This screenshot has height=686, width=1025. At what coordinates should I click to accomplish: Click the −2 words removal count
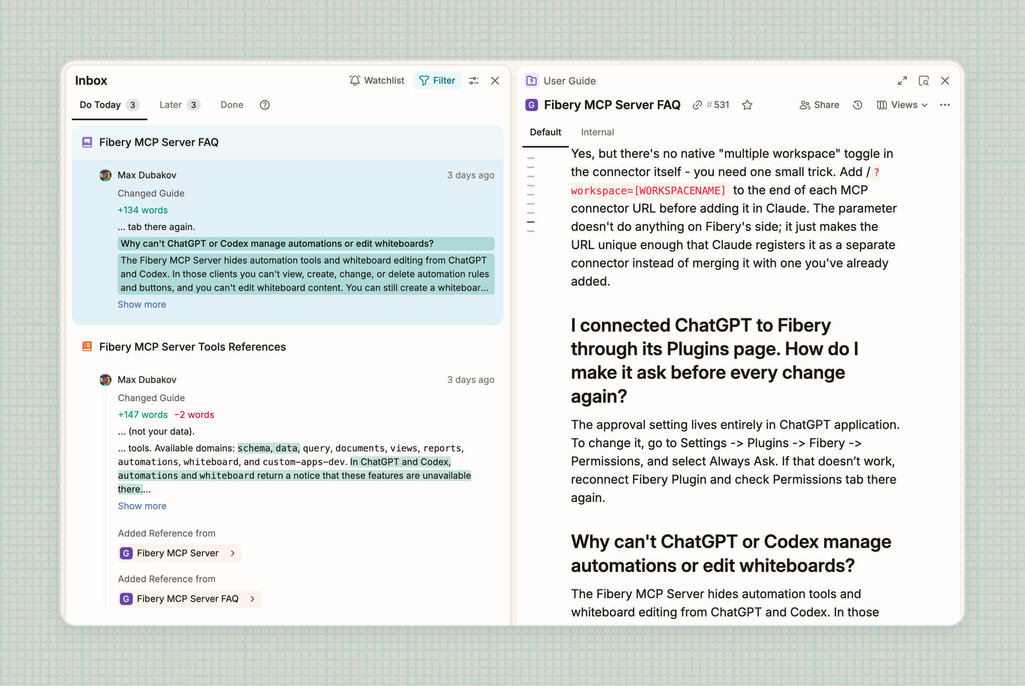tap(194, 415)
